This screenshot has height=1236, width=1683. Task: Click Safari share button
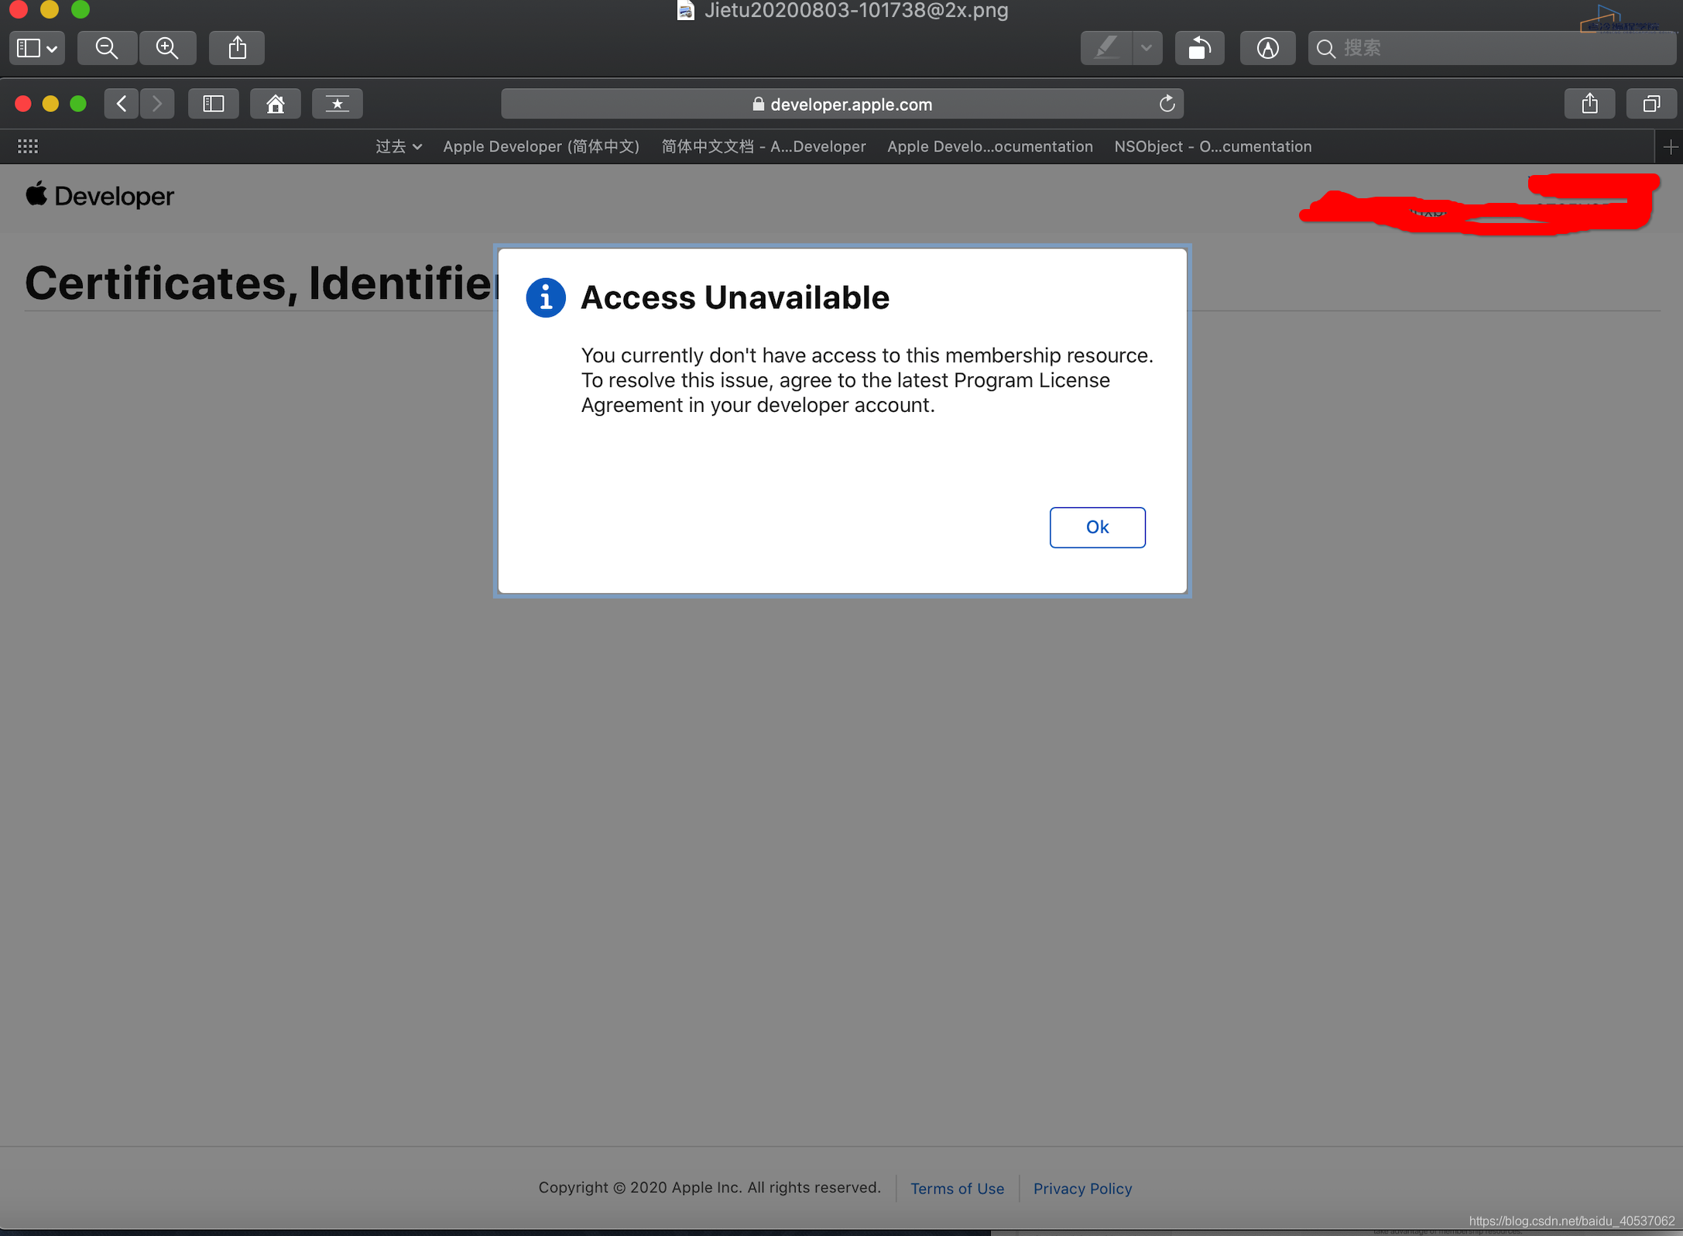1589,104
